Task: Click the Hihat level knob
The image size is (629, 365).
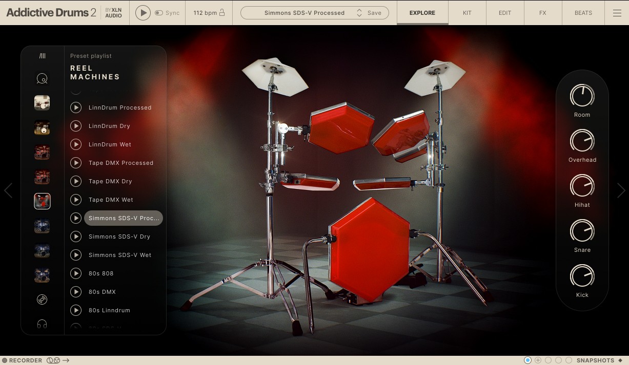Action: click(x=582, y=186)
